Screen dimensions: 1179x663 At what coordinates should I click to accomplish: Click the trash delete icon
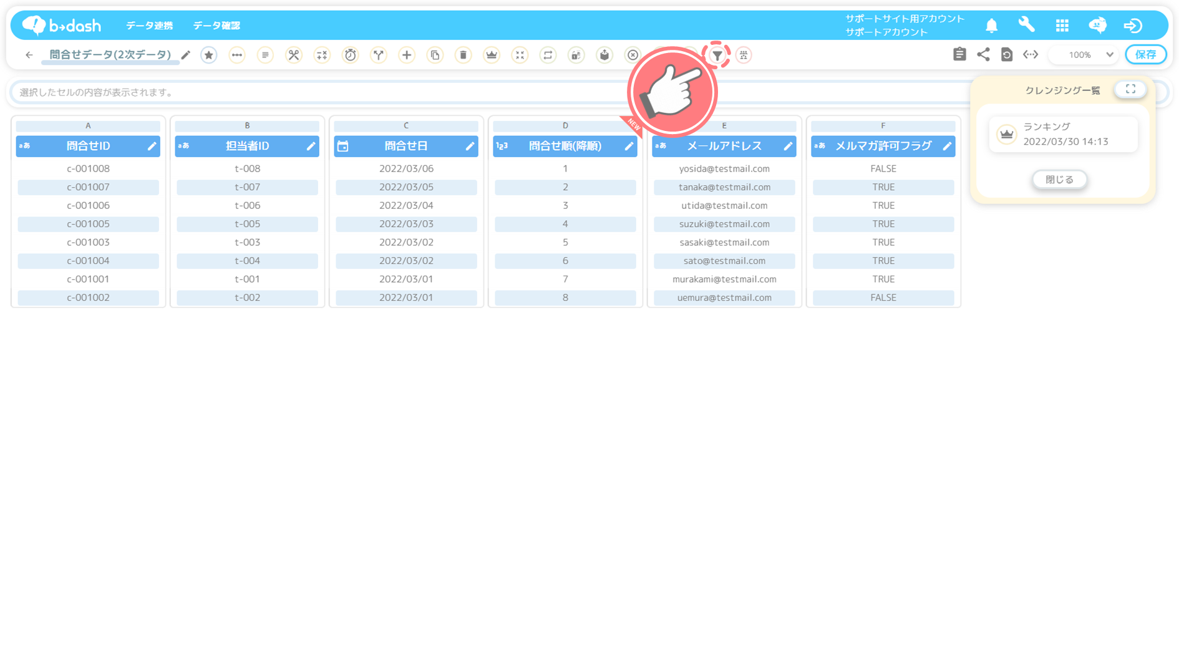(x=463, y=55)
